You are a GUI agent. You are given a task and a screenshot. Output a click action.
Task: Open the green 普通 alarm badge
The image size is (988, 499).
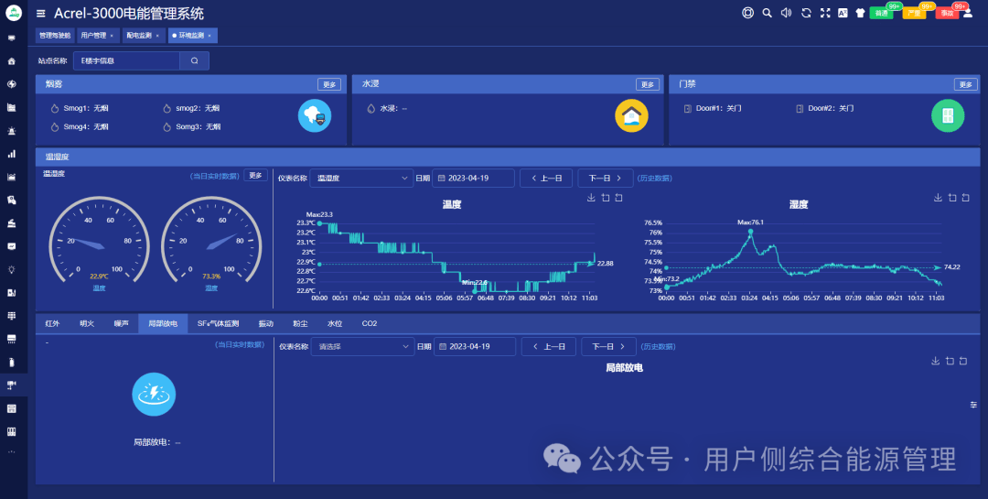click(x=882, y=13)
